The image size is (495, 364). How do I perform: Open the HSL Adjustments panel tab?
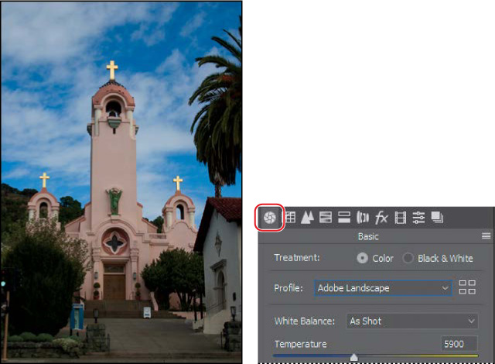click(x=326, y=218)
